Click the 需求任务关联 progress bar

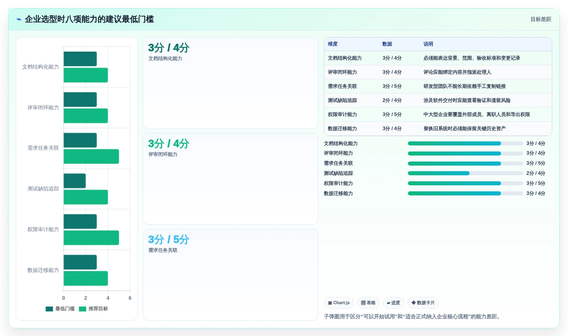point(466,164)
